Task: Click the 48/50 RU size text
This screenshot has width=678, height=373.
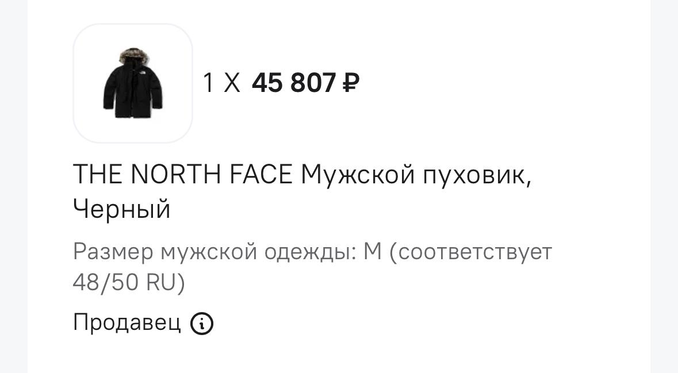Action: tap(128, 282)
